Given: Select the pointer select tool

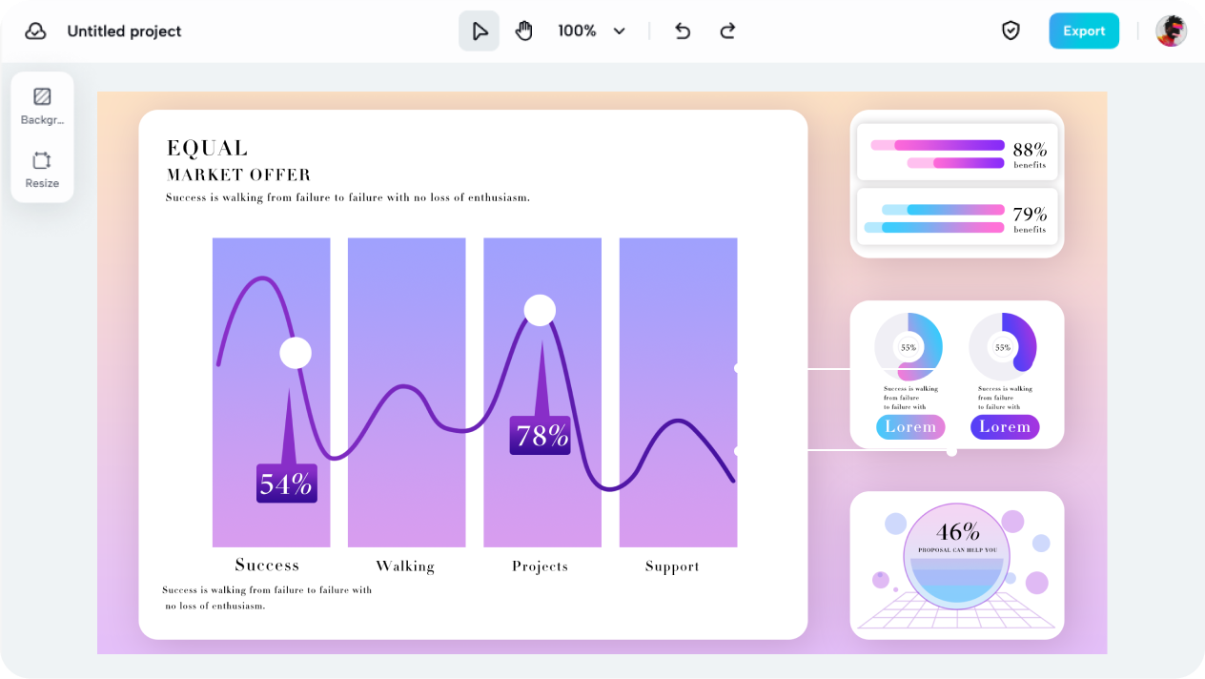Looking at the screenshot, I should 479,31.
